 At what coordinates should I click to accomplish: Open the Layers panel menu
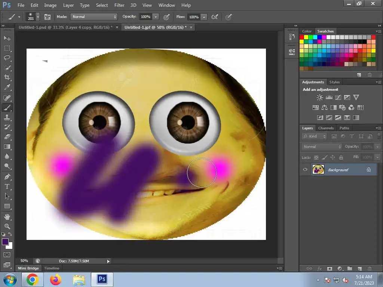click(x=379, y=128)
